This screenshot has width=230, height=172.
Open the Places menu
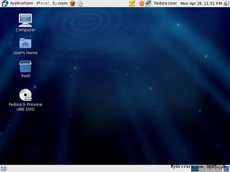click(43, 3)
